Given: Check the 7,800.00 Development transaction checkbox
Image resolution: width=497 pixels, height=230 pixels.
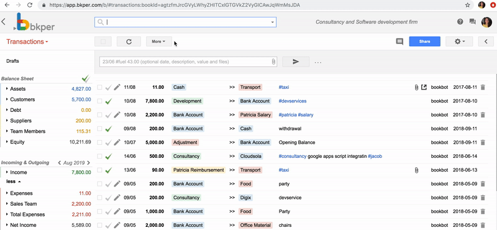Looking at the screenshot, I should point(99,101).
